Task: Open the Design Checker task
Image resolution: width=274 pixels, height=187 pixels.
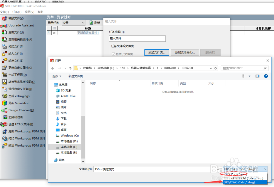Action: tap(21, 110)
